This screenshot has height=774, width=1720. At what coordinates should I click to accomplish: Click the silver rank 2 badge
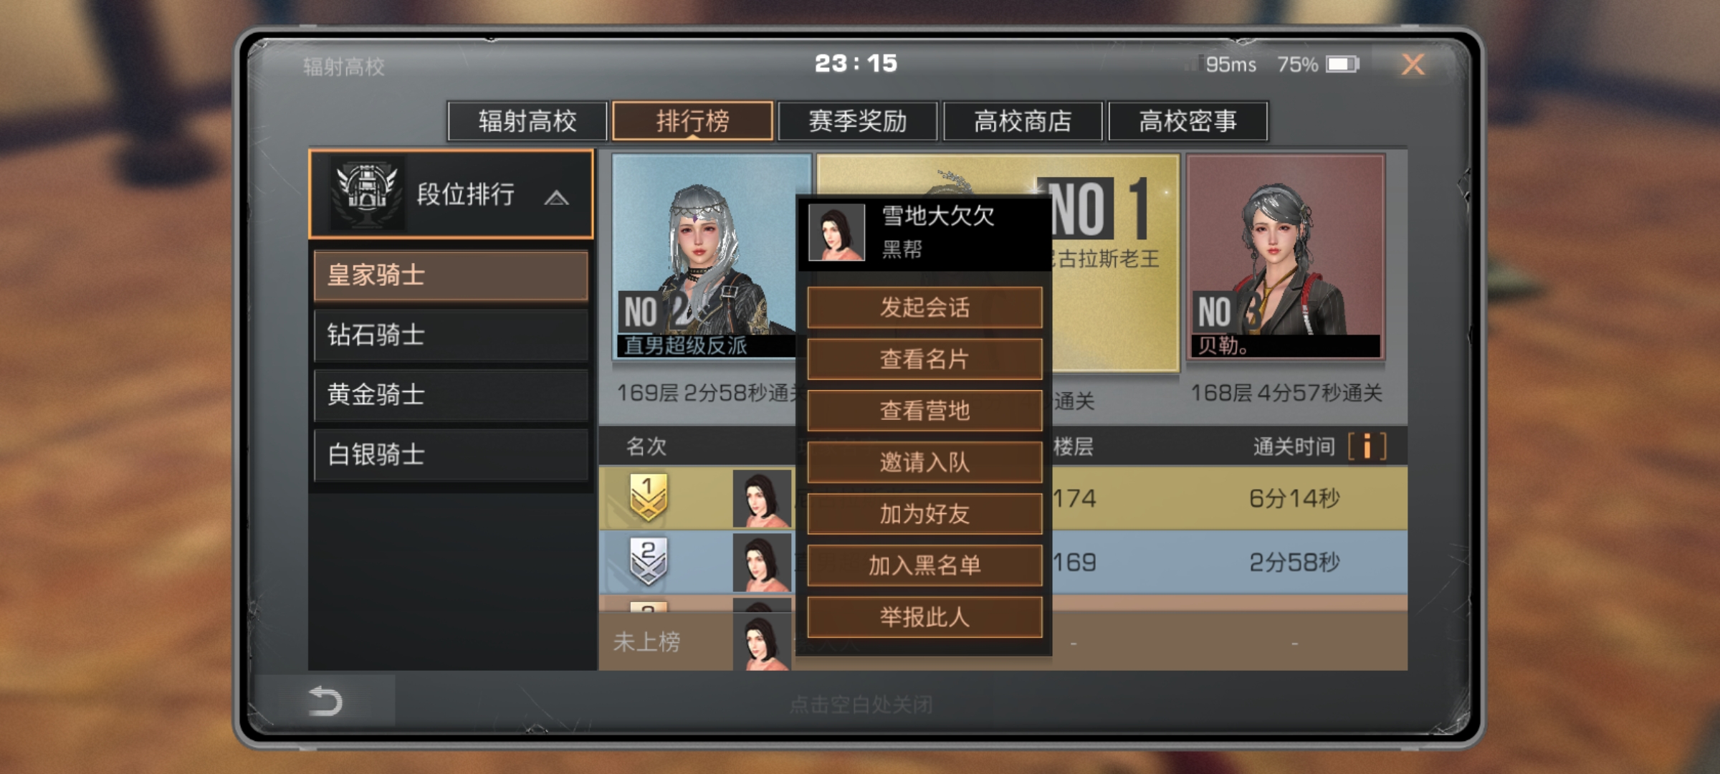tap(648, 561)
